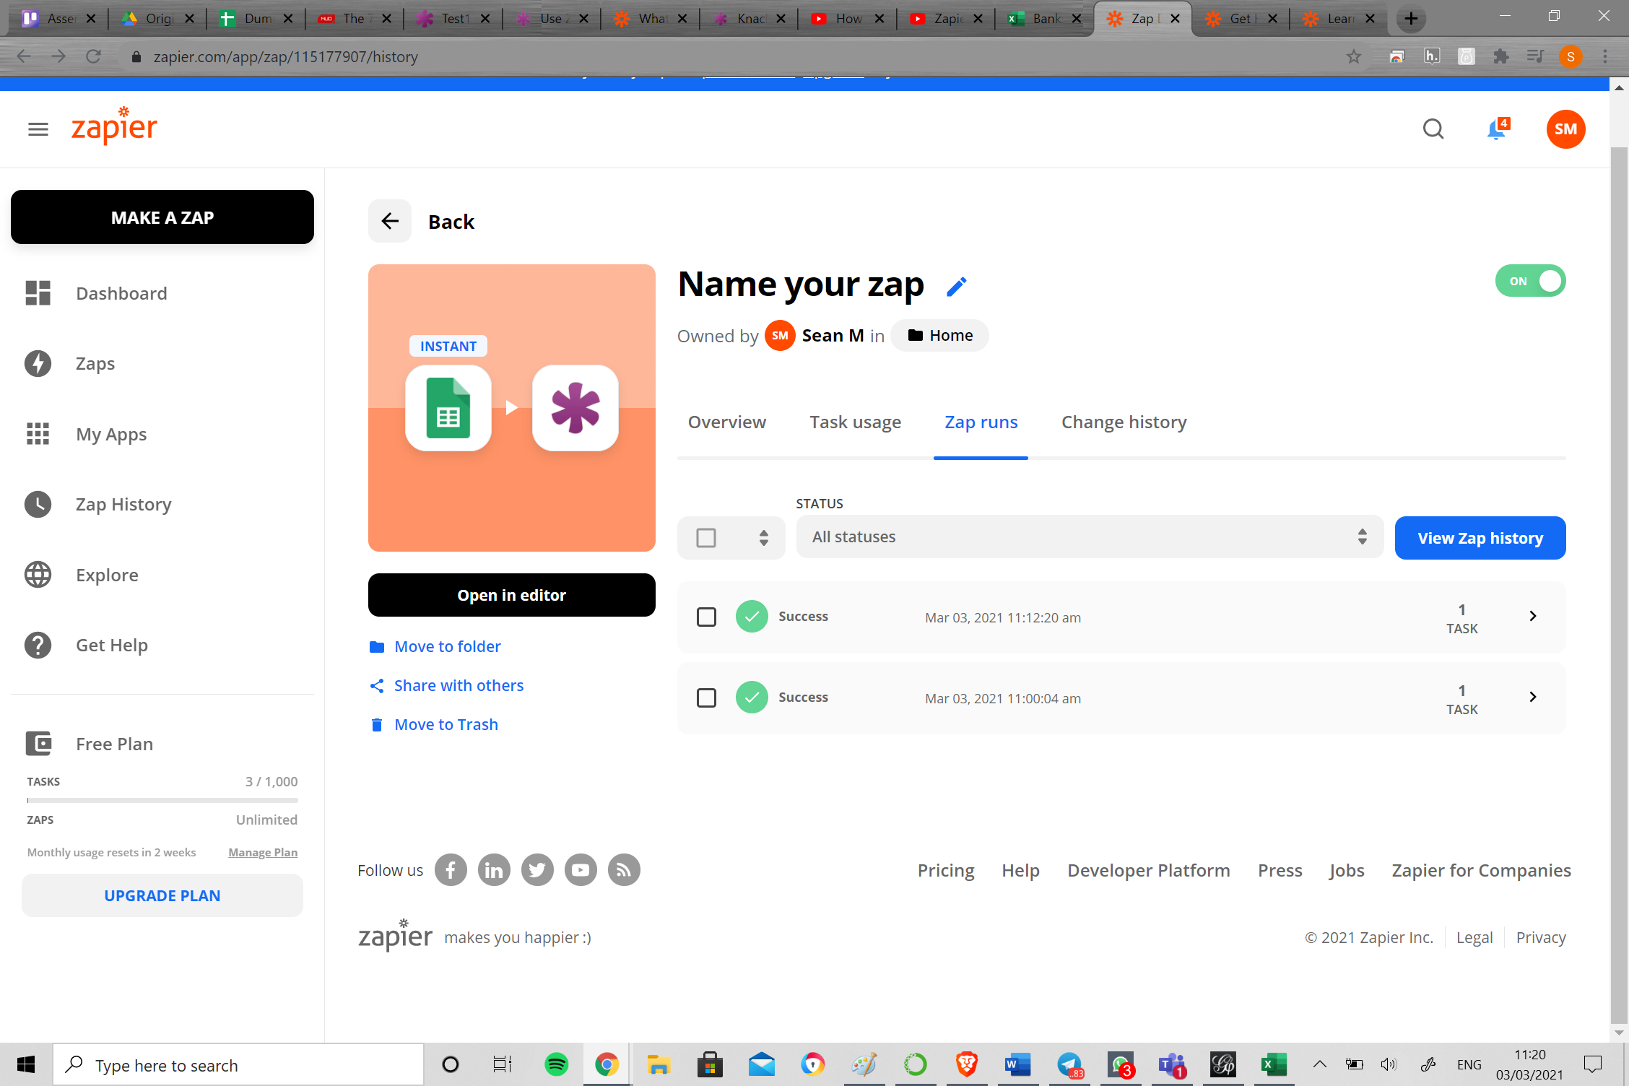Open Word from the Windows taskbar
This screenshot has height=1086, width=1629.
(x=1017, y=1064)
